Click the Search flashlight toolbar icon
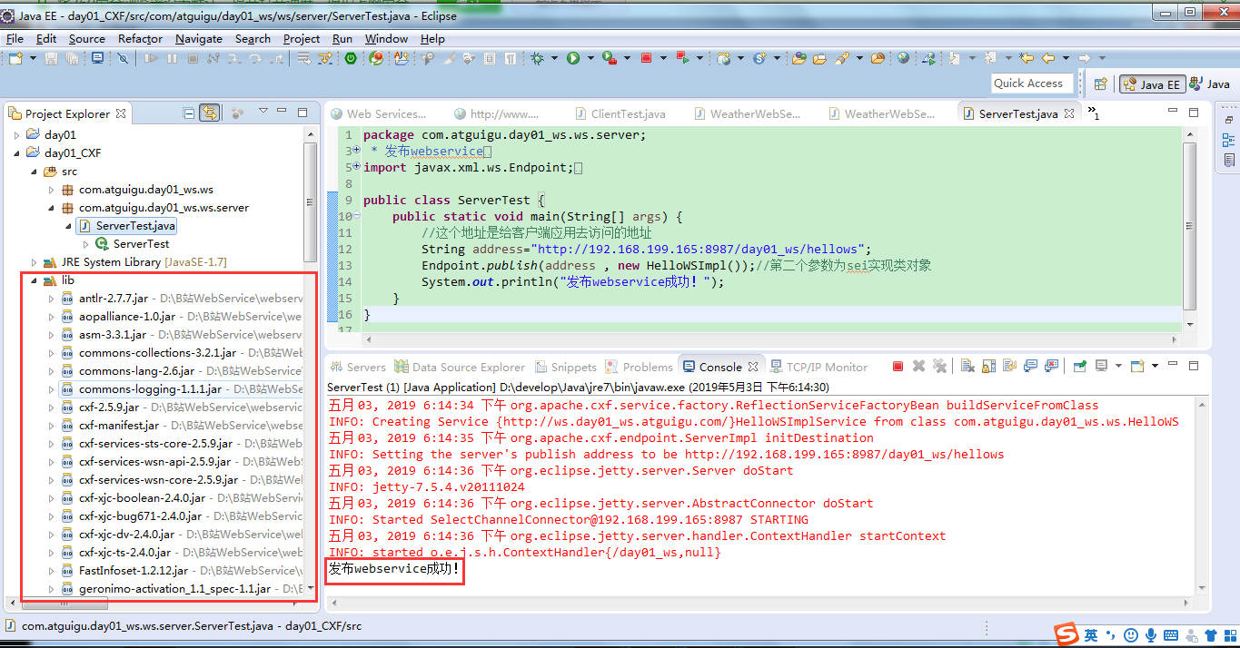Screen dimensions: 1240x648 (x=842, y=58)
